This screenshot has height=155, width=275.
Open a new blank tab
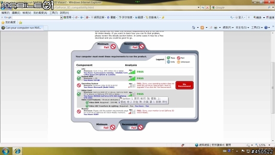(x=46, y=28)
